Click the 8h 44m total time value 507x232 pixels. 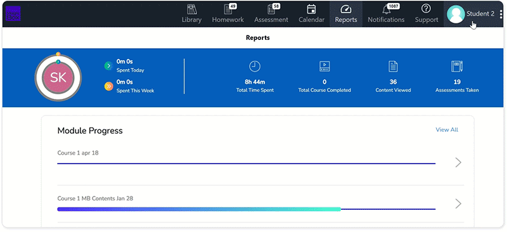pyautogui.click(x=255, y=82)
